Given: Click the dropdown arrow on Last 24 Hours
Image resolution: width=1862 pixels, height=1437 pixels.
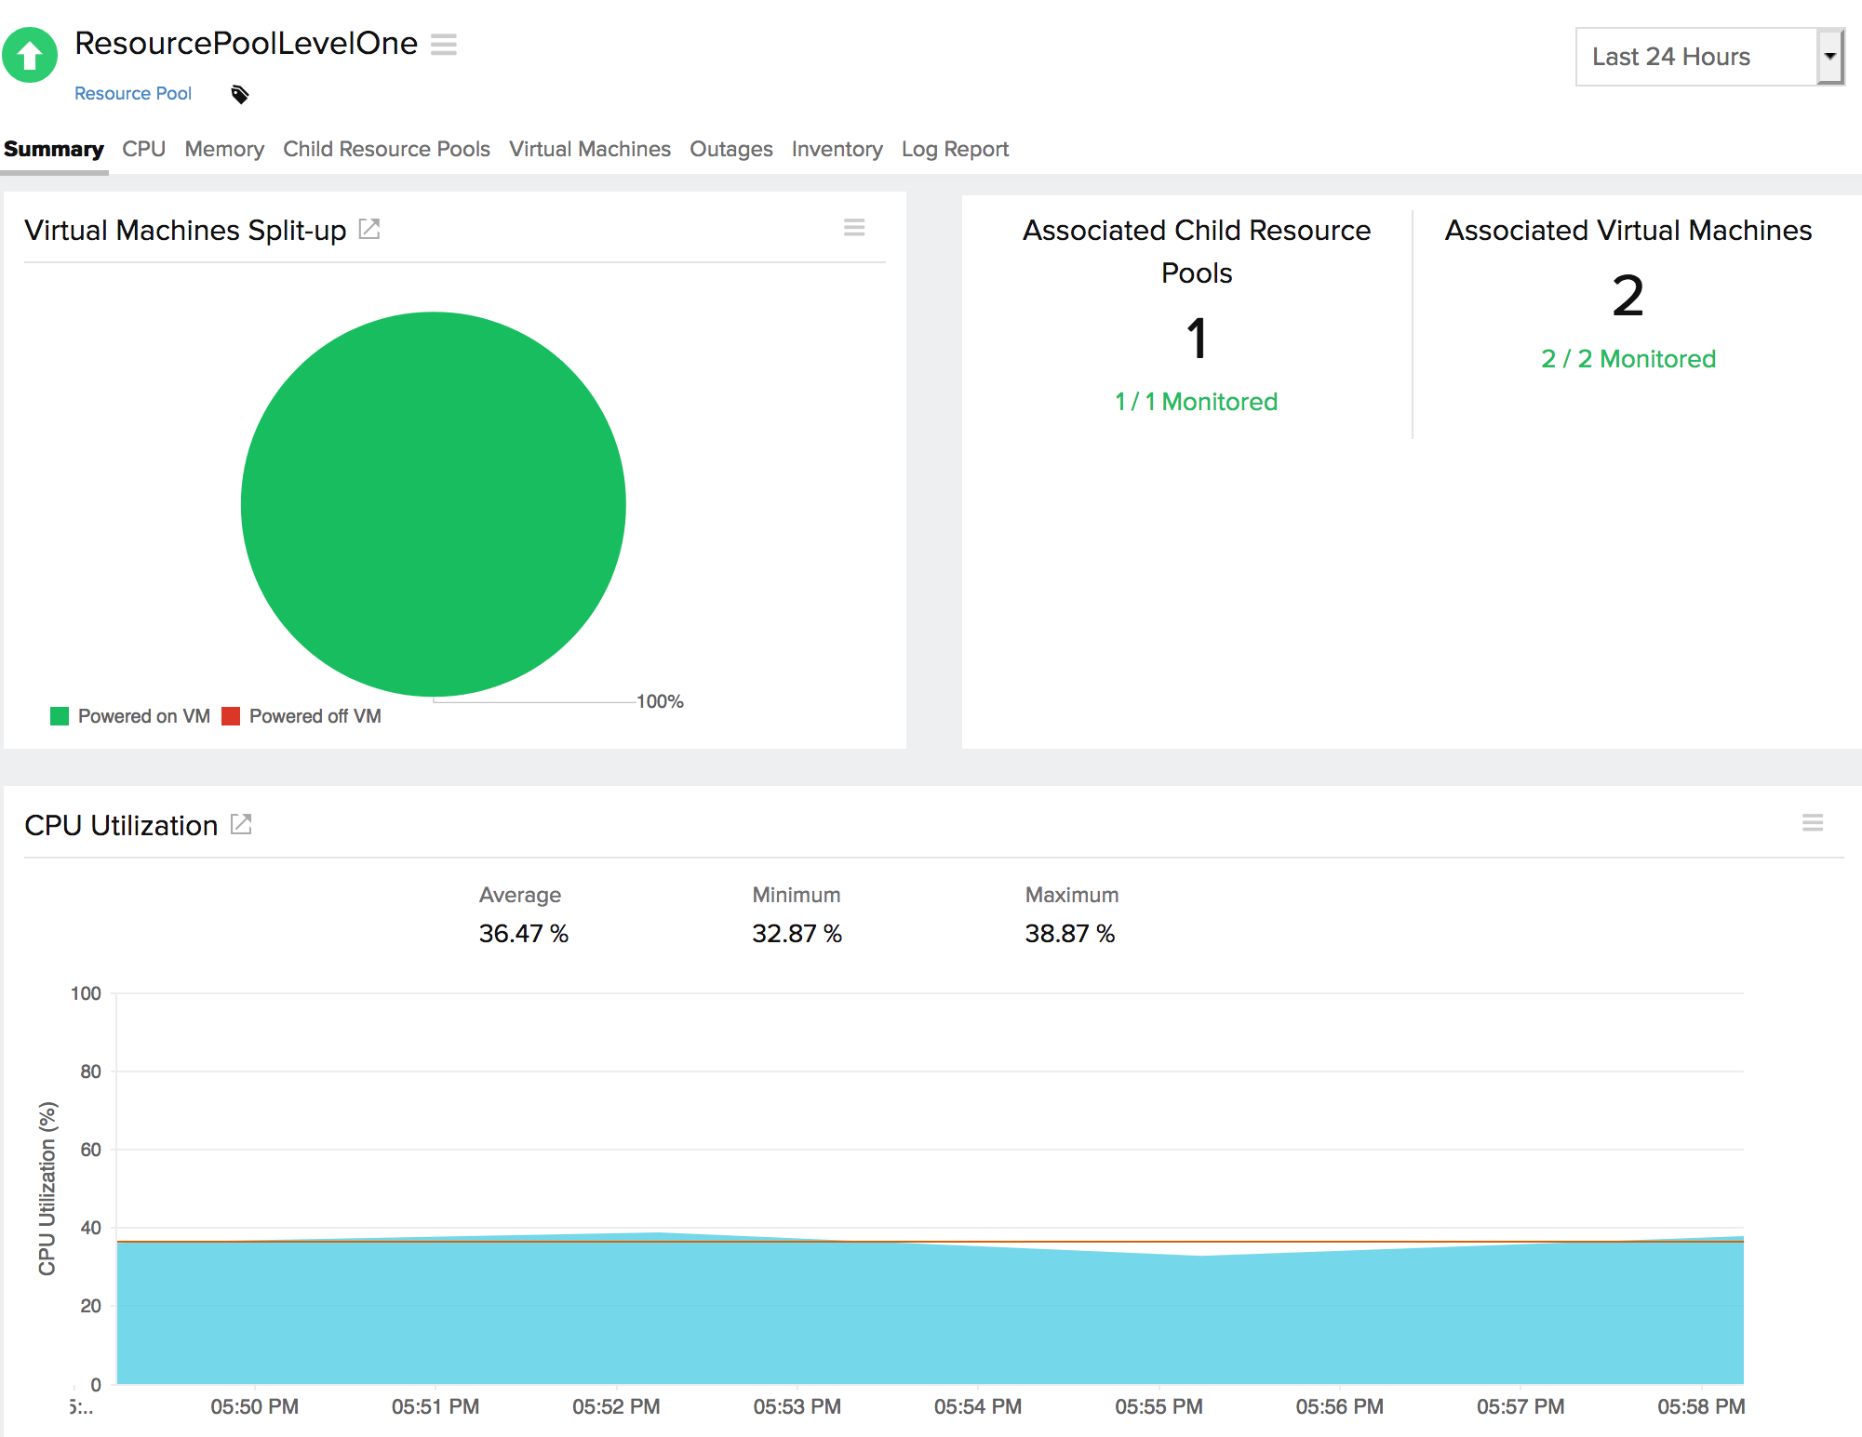Looking at the screenshot, I should [x=1831, y=56].
